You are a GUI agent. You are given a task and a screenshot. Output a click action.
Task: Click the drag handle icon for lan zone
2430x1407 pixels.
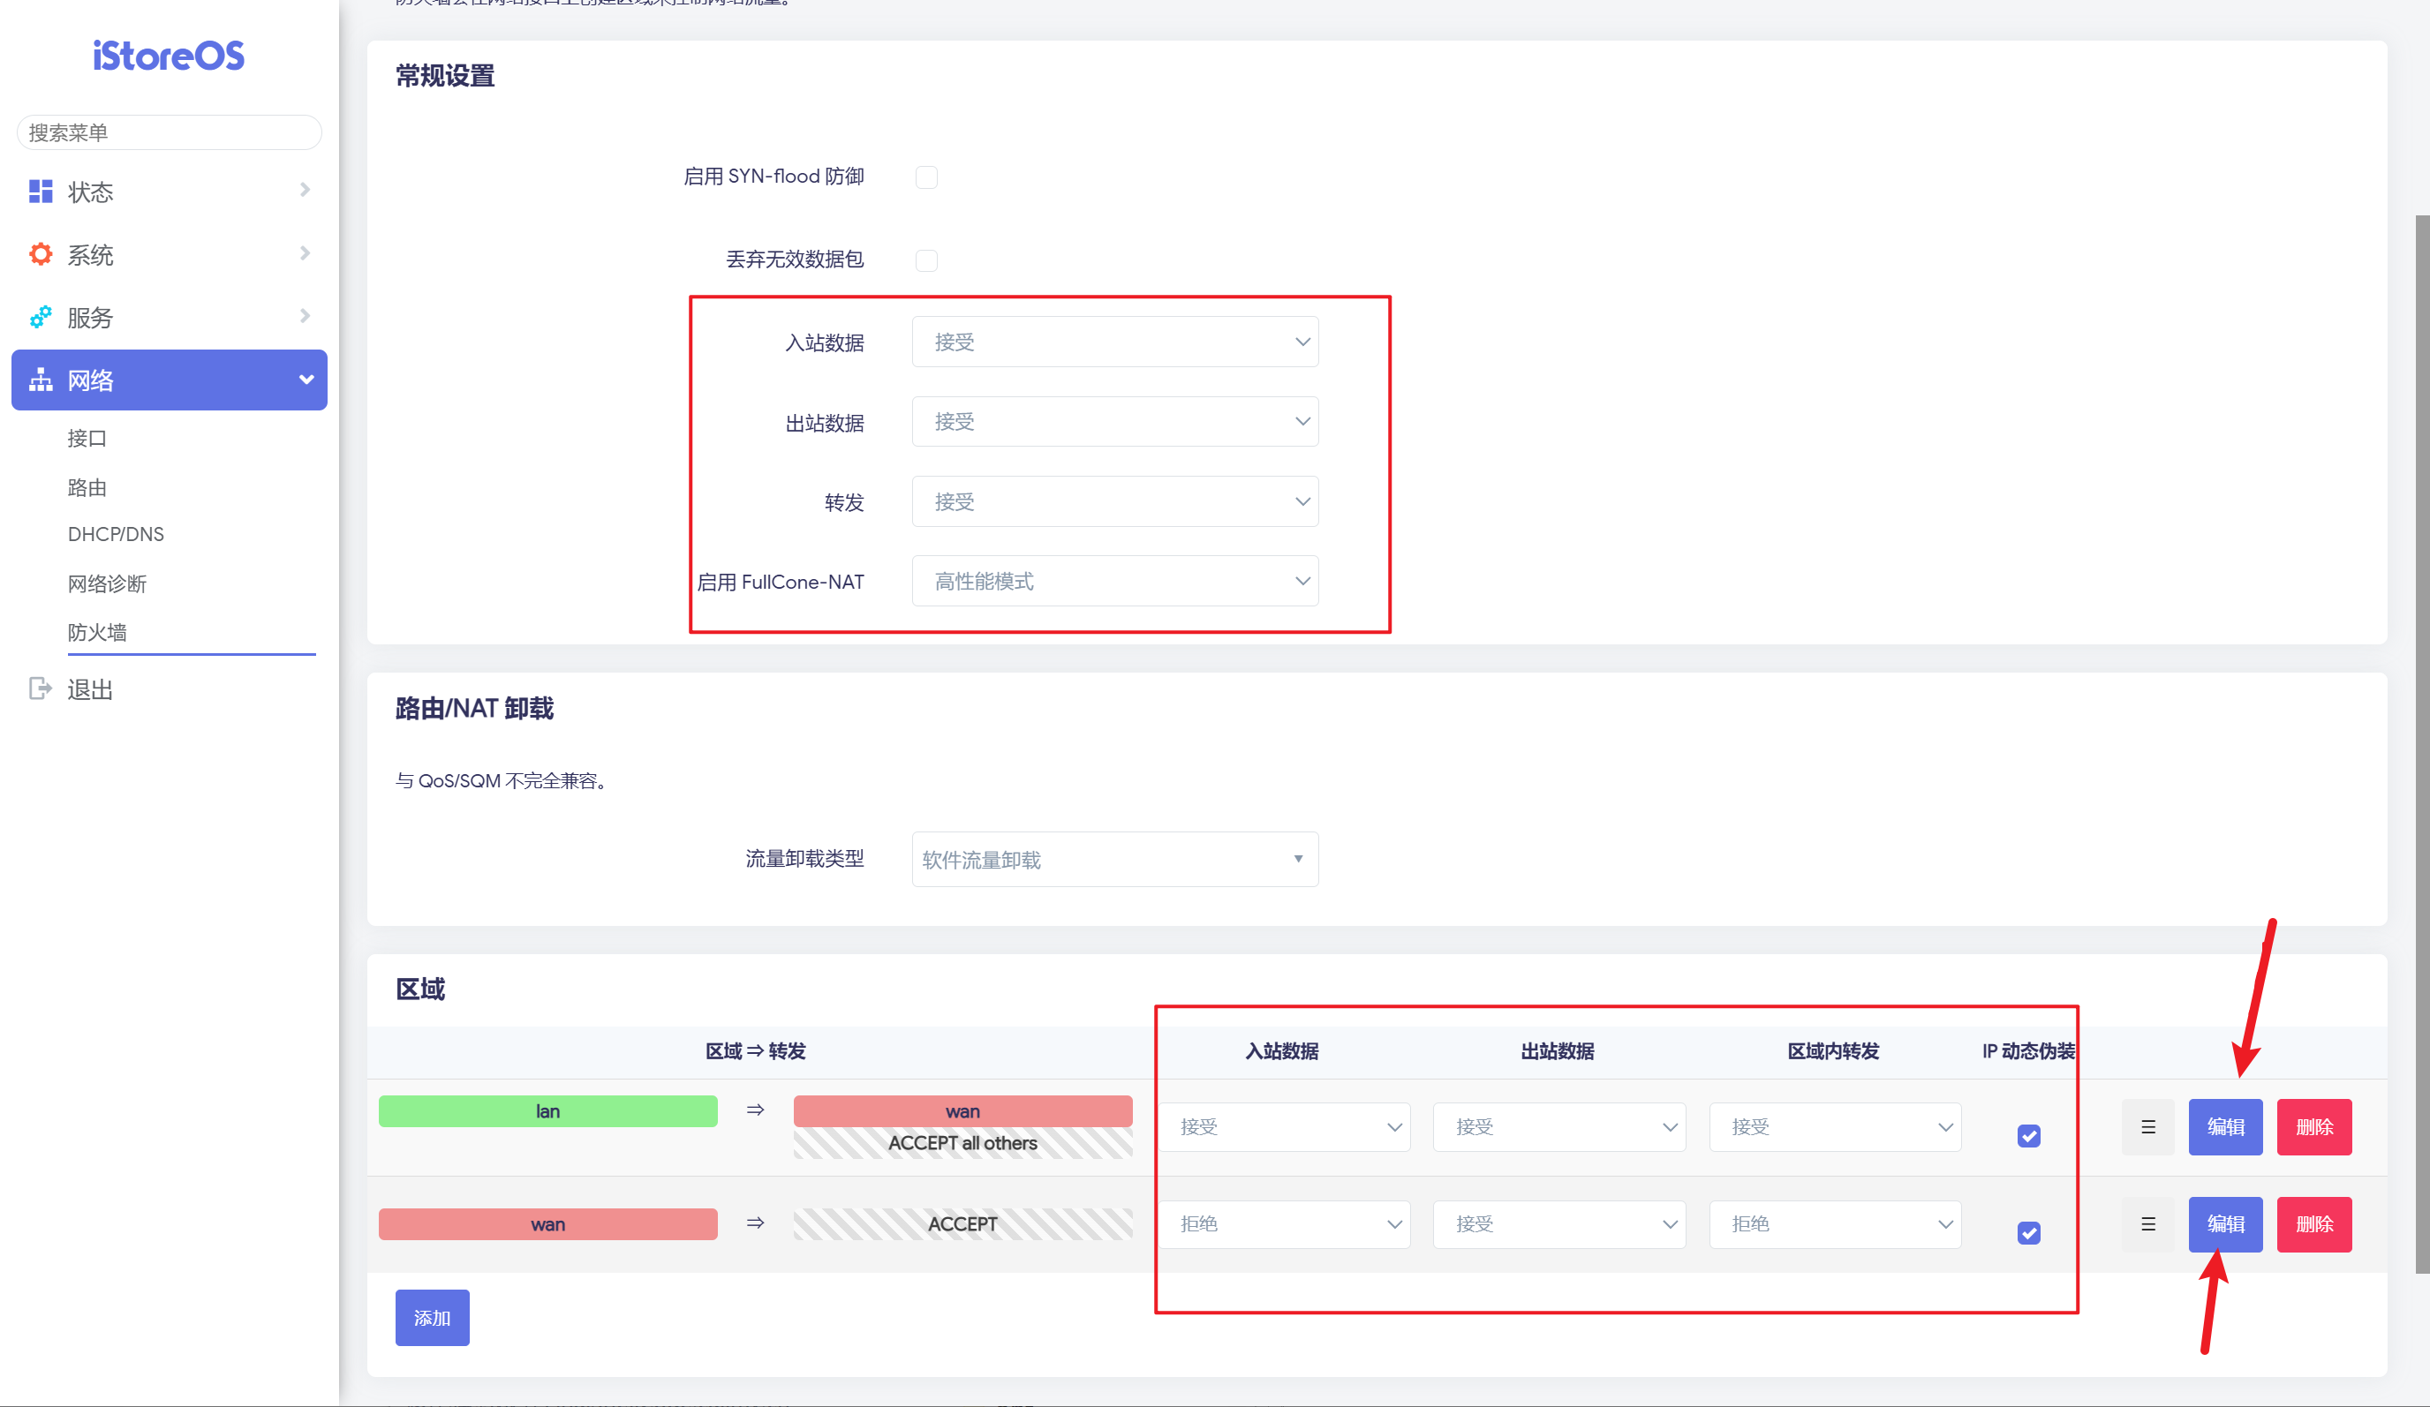[x=2147, y=1126]
